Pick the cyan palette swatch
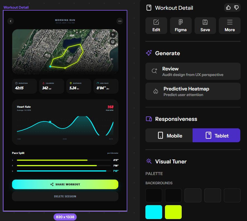Screen dimensions: 247x221 tap(154, 212)
